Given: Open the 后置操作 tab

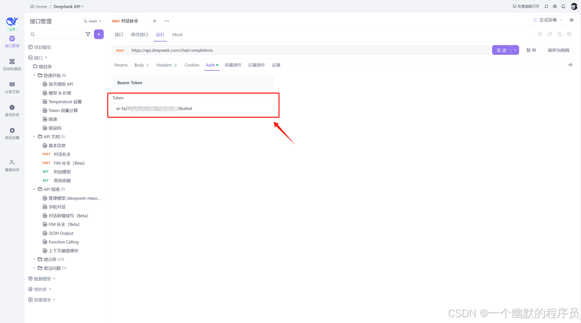Looking at the screenshot, I should pyautogui.click(x=256, y=65).
